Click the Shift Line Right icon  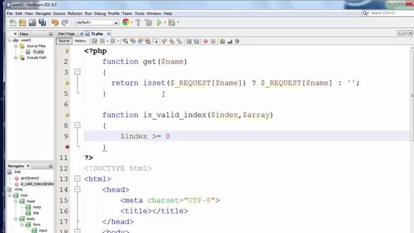196,41
